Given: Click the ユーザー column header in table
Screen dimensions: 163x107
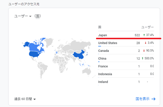Looking at the screenshot, I should [x=147, y=27].
